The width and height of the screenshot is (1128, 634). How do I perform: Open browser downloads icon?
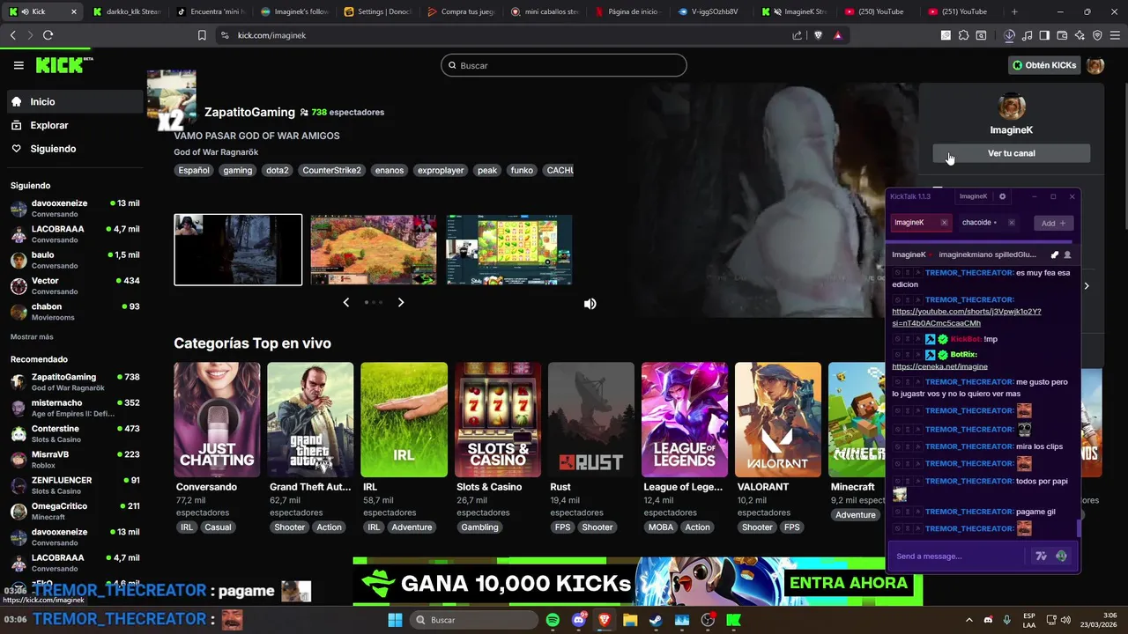(1010, 35)
